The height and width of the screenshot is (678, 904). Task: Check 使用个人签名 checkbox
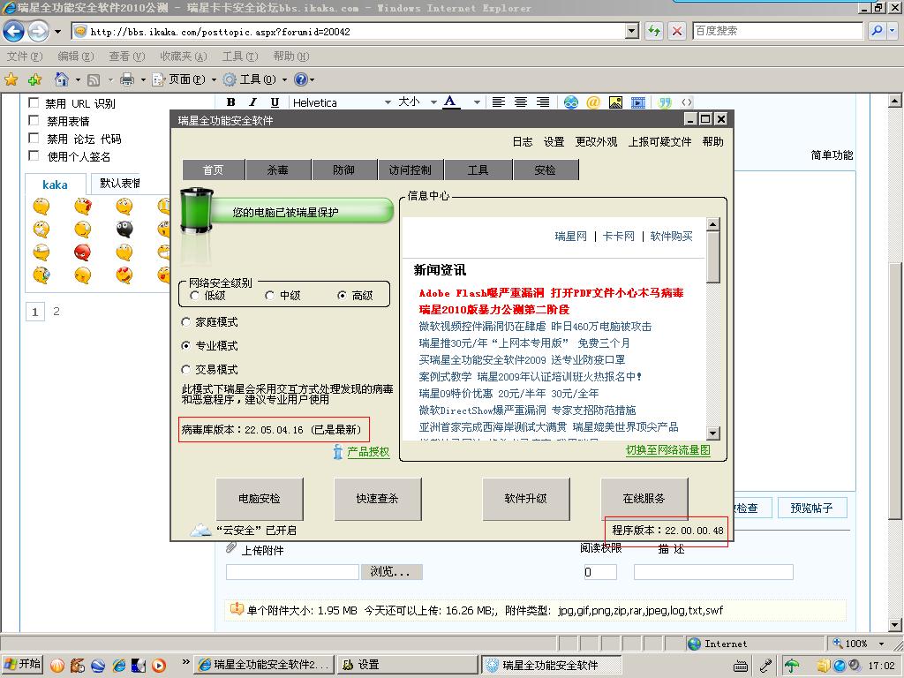pyautogui.click(x=34, y=155)
